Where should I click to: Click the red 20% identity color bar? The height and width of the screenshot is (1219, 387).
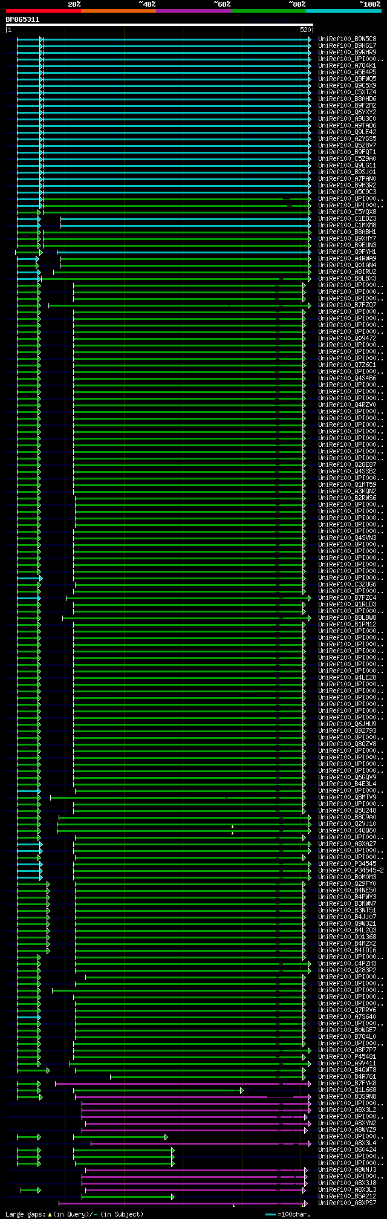tap(43, 11)
